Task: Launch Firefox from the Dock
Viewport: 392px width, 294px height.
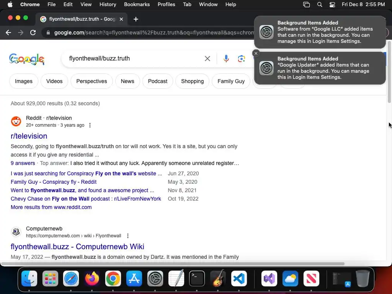Action: pos(92,278)
